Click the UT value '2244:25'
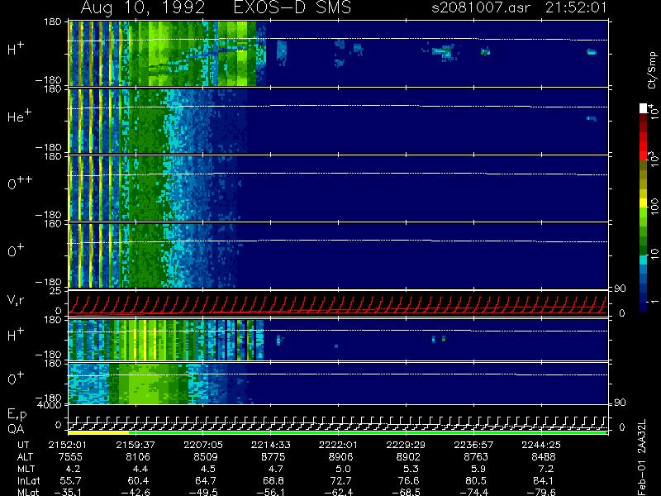Image resolution: width=661 pixels, height=496 pixels. coord(541,445)
